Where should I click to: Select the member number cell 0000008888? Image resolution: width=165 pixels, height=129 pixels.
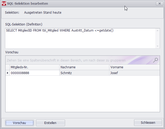34,73
